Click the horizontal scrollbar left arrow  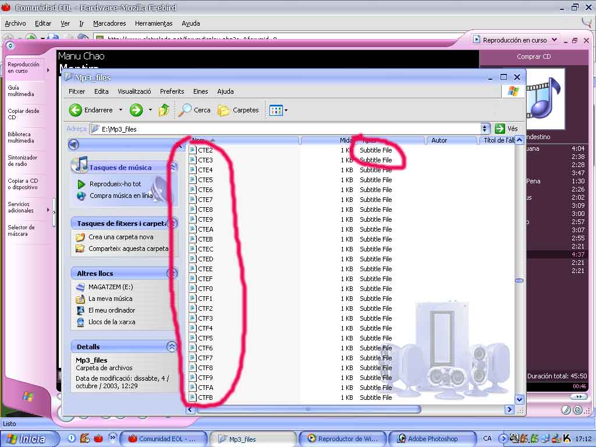point(190,409)
